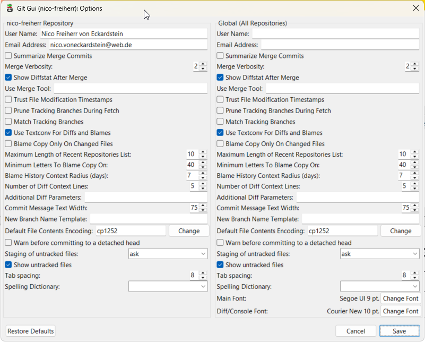This screenshot has width=425, height=342.
Task: Increase repository Merge Verbosity spinner up arrow
Action: 203,64
